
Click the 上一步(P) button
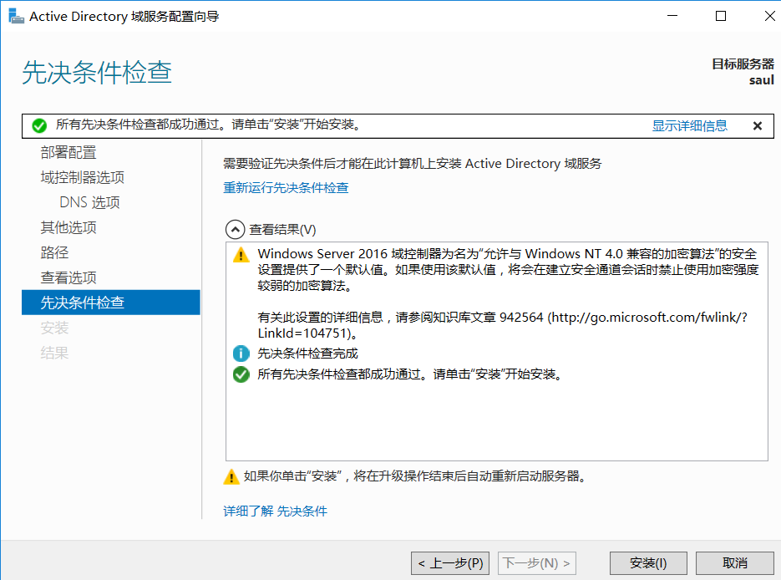[x=450, y=563]
